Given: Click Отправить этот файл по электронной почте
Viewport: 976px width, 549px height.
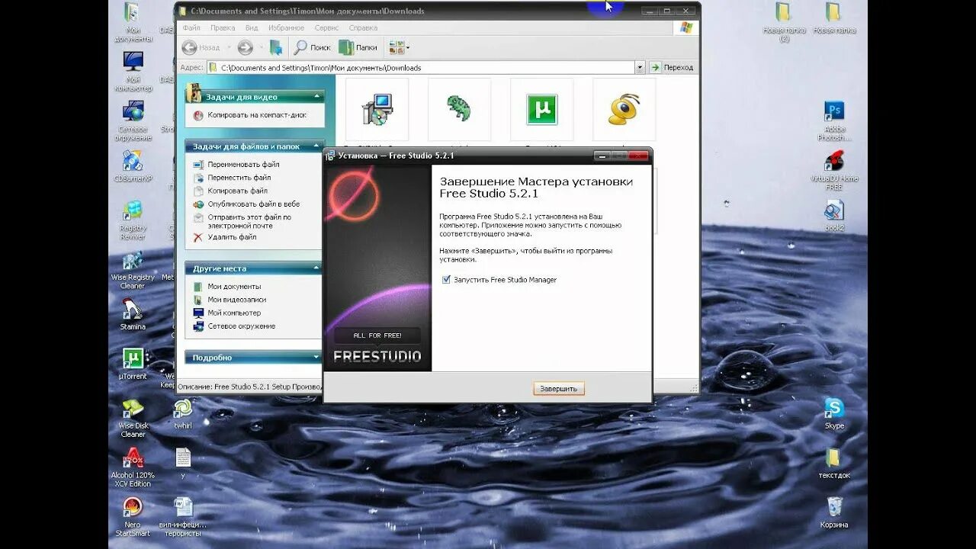Looking at the screenshot, I should (249, 221).
